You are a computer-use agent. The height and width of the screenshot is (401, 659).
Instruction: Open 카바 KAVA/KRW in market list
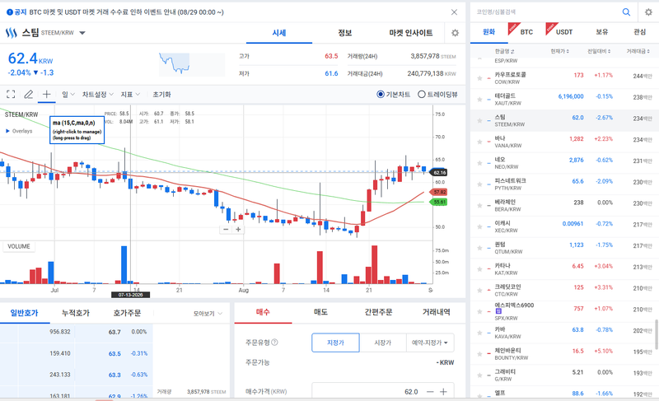[563, 333]
